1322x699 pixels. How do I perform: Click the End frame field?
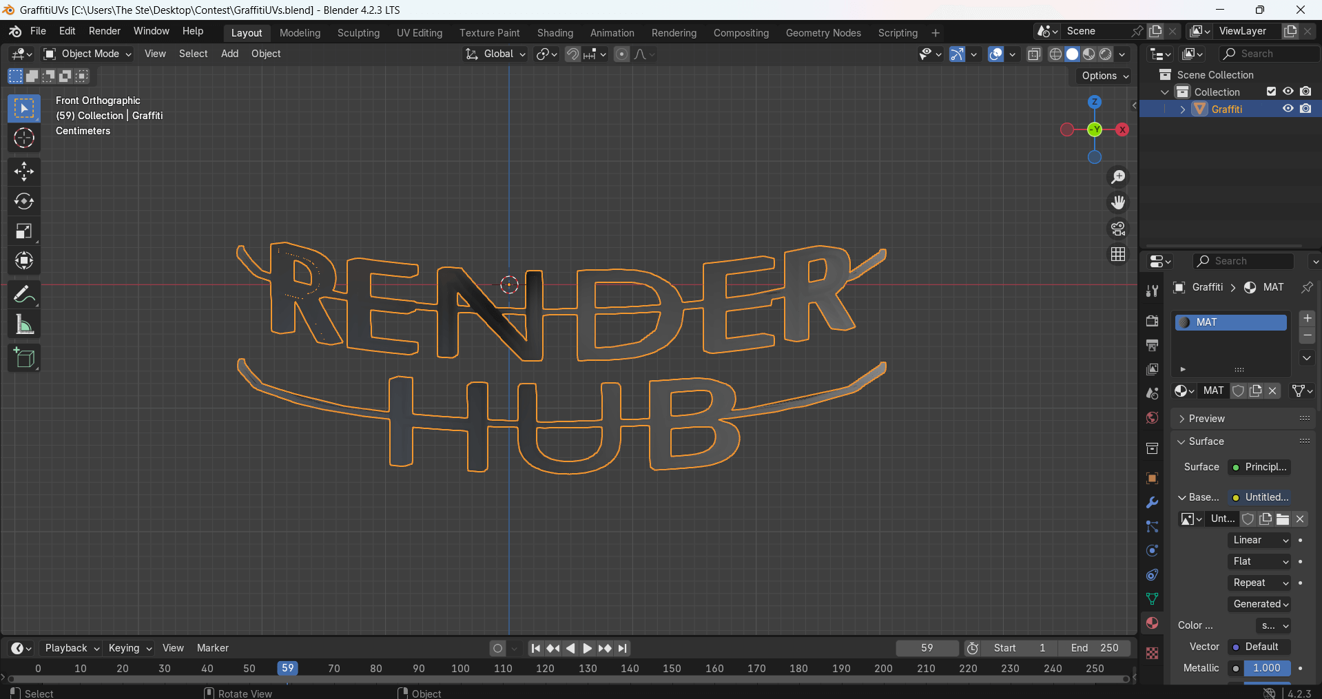[1095, 648]
